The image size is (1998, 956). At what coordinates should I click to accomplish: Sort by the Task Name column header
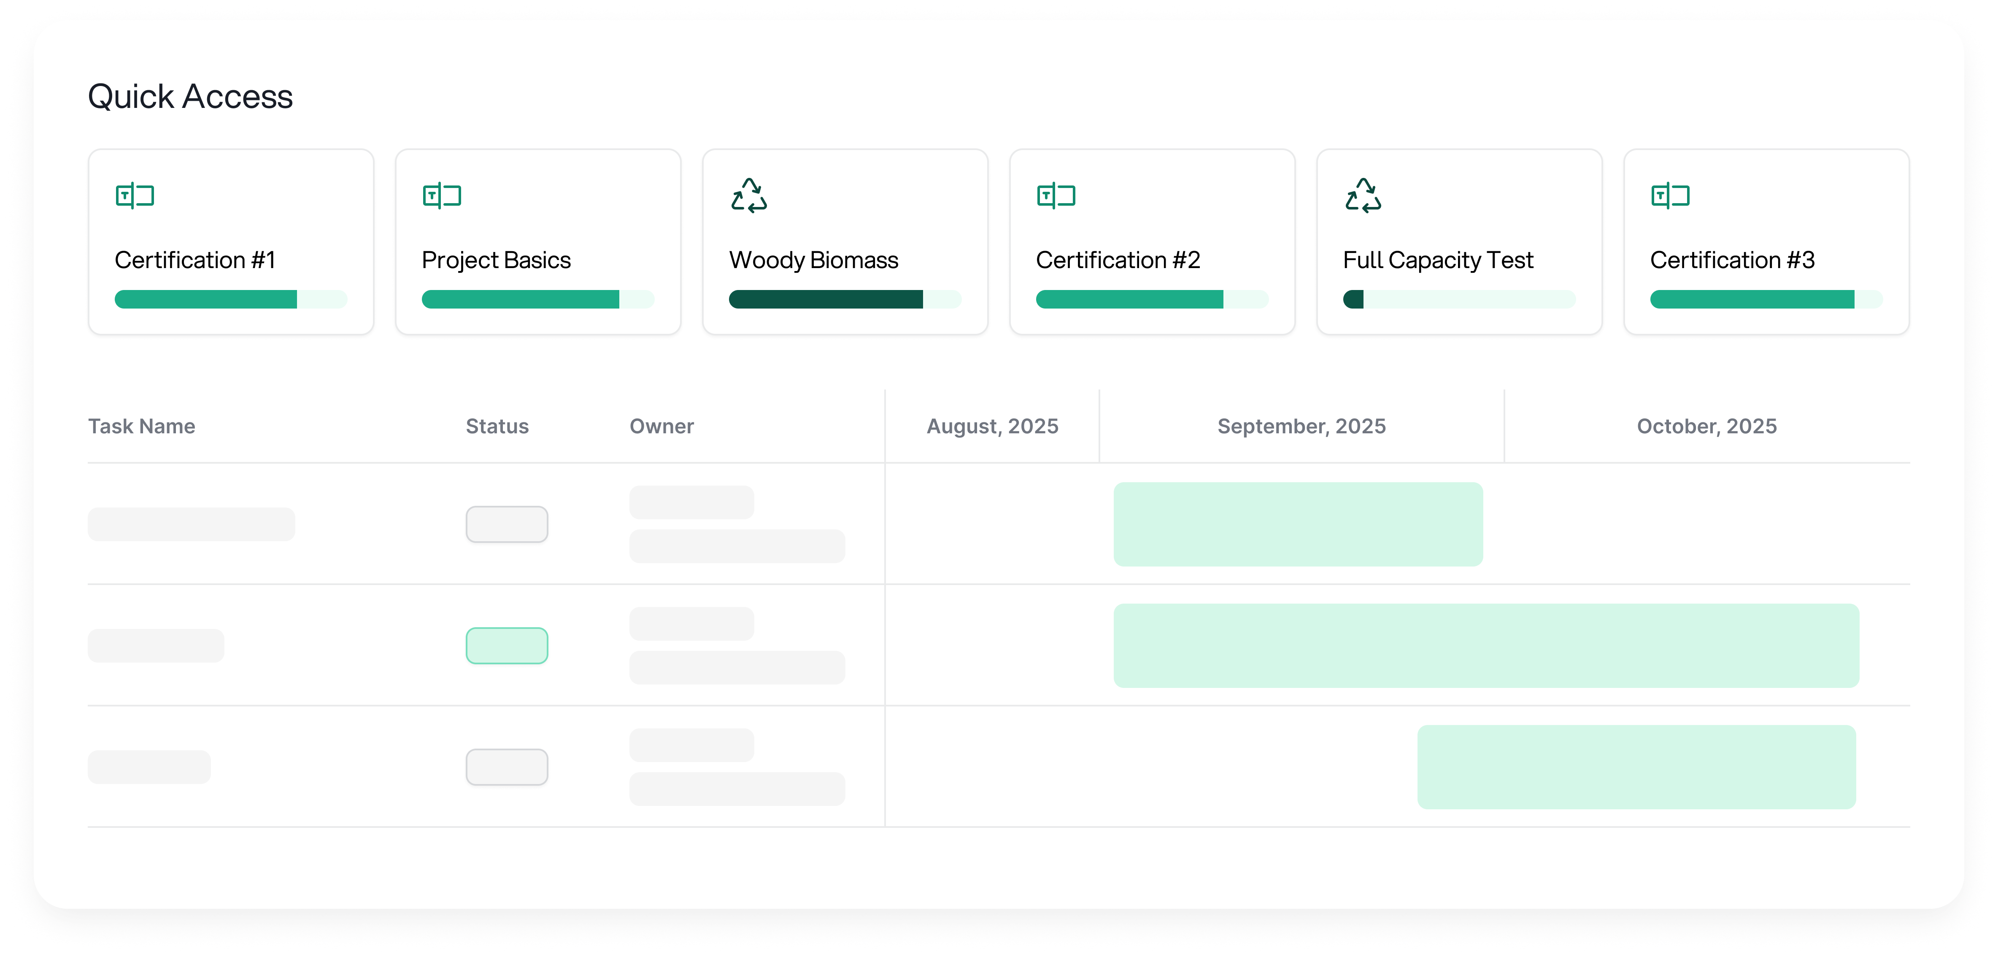point(141,426)
